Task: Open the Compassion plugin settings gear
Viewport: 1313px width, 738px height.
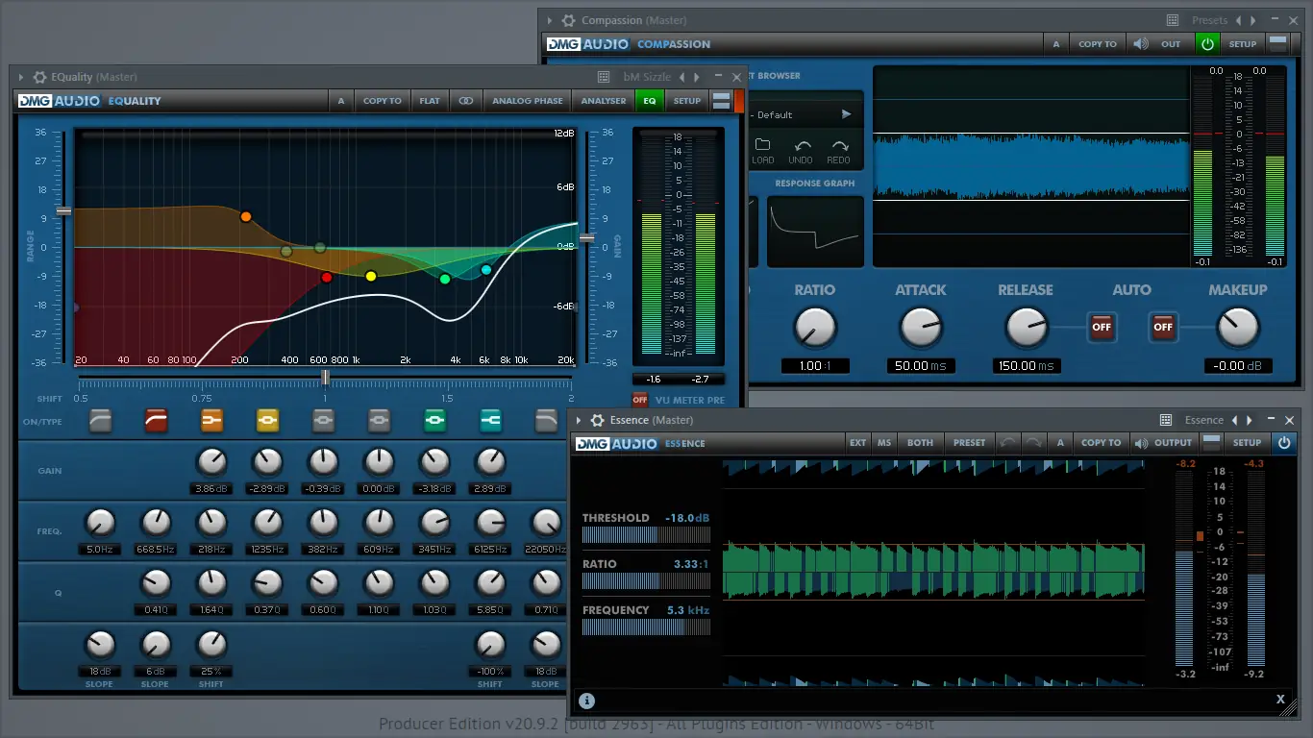Action: [569, 20]
